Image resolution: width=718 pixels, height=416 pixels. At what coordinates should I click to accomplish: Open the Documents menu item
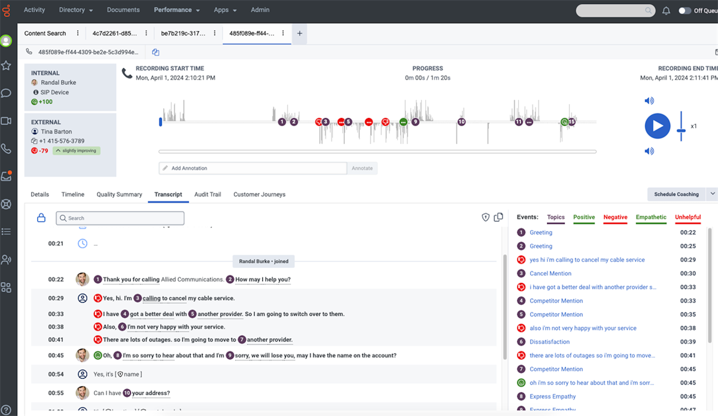pyautogui.click(x=123, y=10)
